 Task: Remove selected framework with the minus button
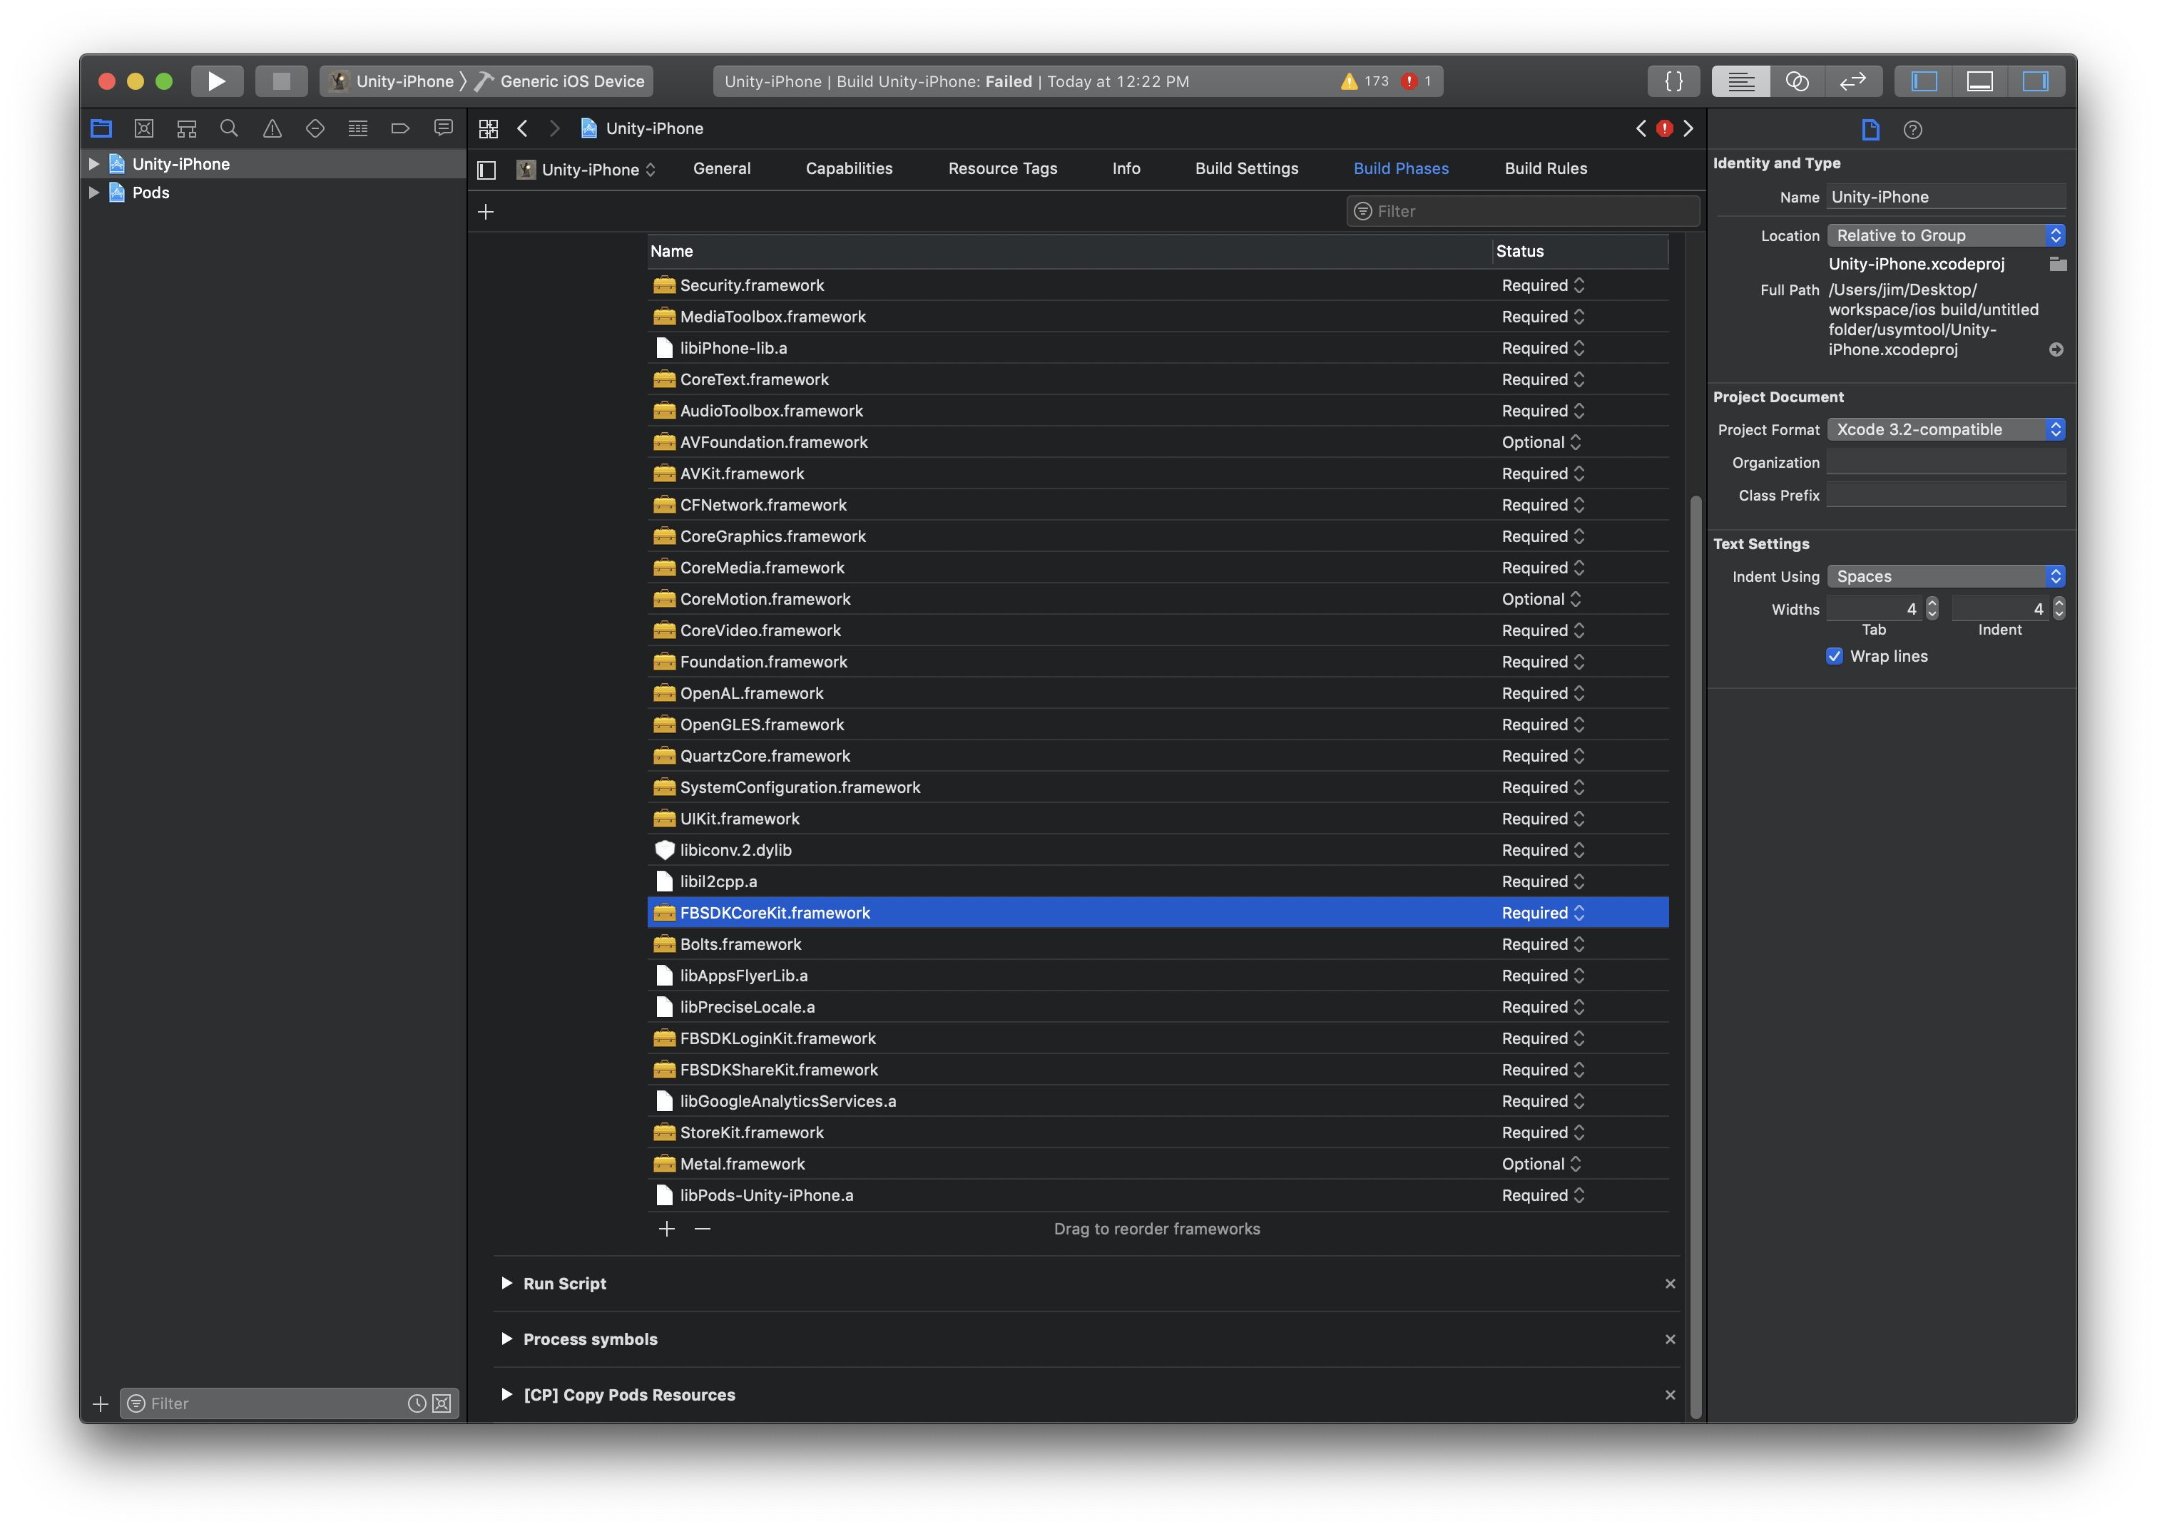click(703, 1229)
